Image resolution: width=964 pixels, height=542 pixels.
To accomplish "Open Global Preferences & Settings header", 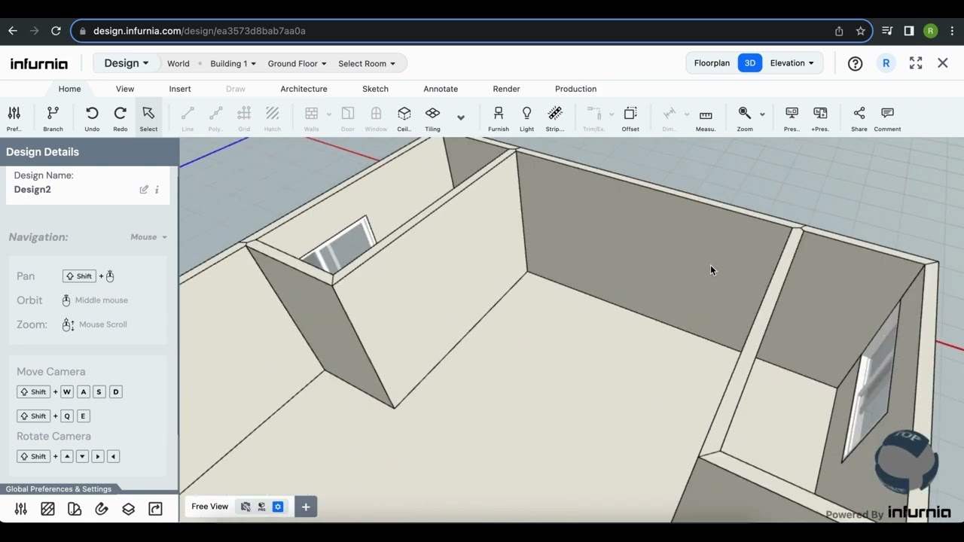I will (x=59, y=489).
